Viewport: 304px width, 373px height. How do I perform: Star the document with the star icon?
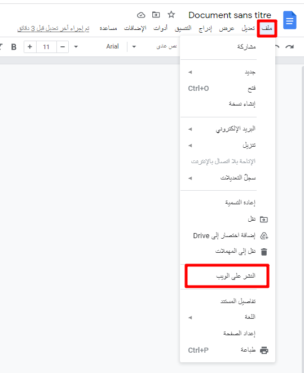click(x=171, y=15)
